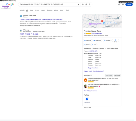Submit search with magnifier icon

[89, 4]
